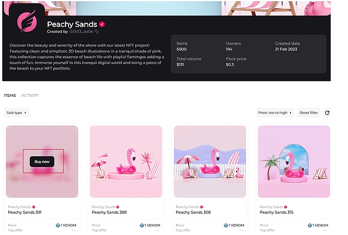This screenshot has height=235, width=348.
Task: Click the Peachy Sands collection link above item 388
Action: 104,207
